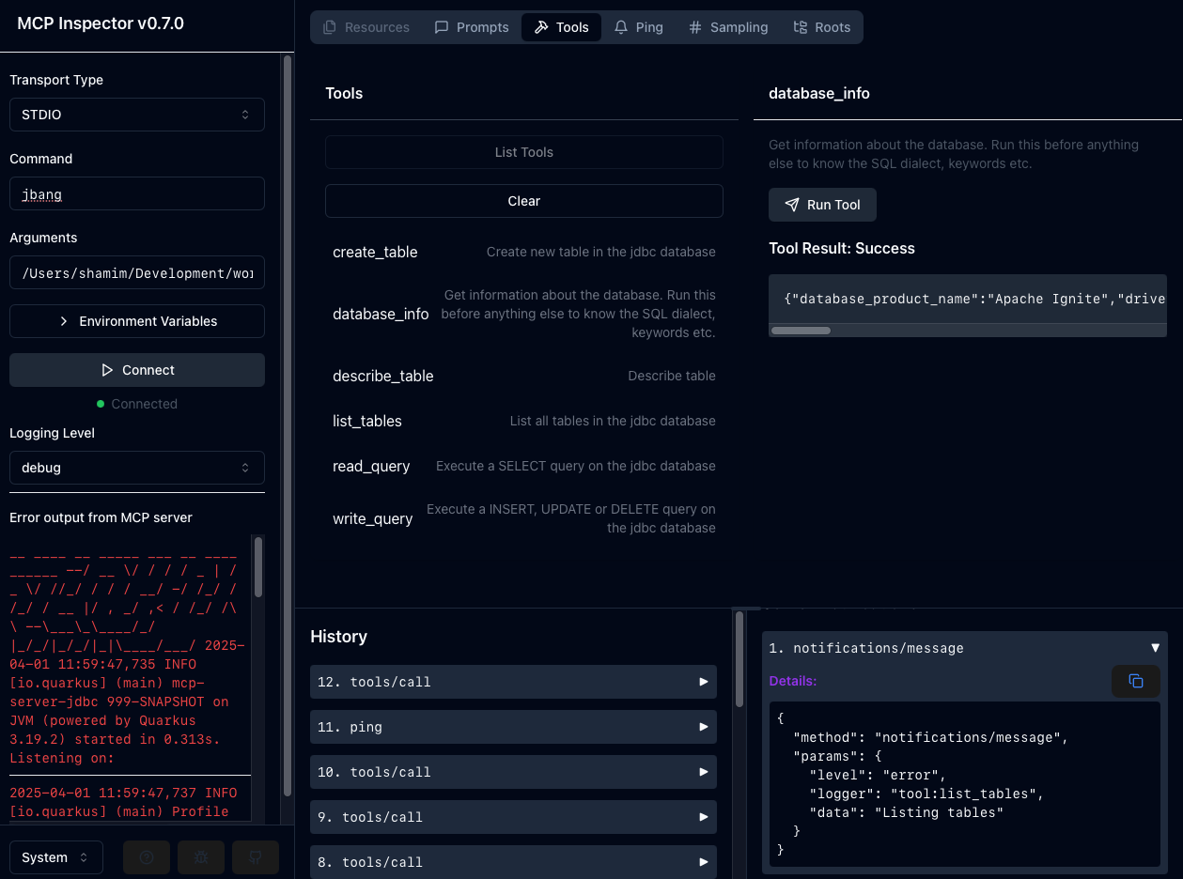Image resolution: width=1183 pixels, height=879 pixels.
Task: Click the green Connected status text
Action: (x=144, y=404)
